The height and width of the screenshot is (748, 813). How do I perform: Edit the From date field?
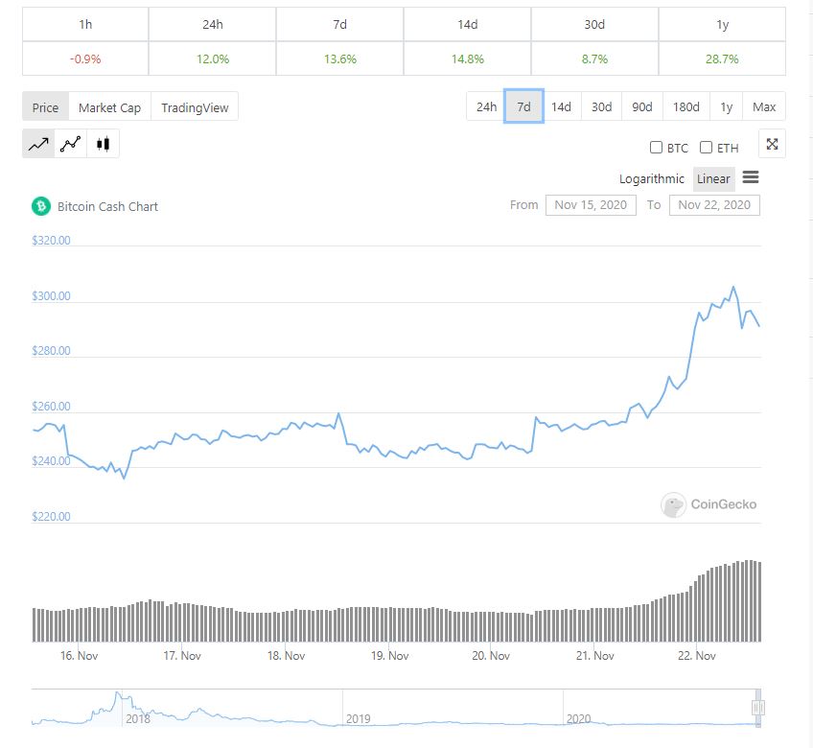[x=591, y=205]
